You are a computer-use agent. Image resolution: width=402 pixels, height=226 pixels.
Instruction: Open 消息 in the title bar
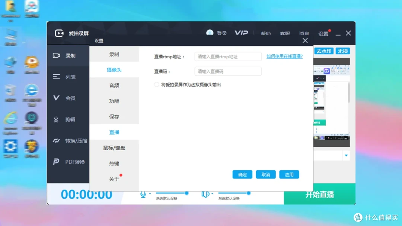304,33
